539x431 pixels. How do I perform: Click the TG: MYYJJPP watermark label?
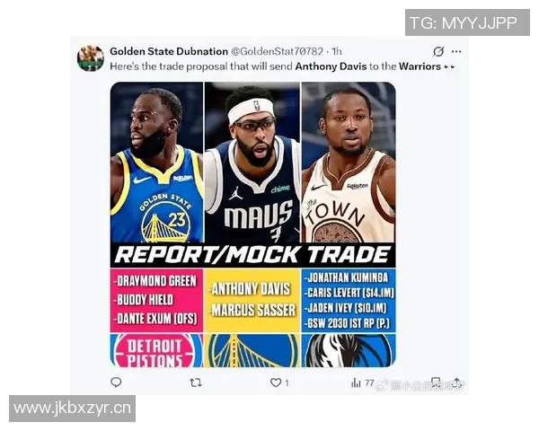467,22
